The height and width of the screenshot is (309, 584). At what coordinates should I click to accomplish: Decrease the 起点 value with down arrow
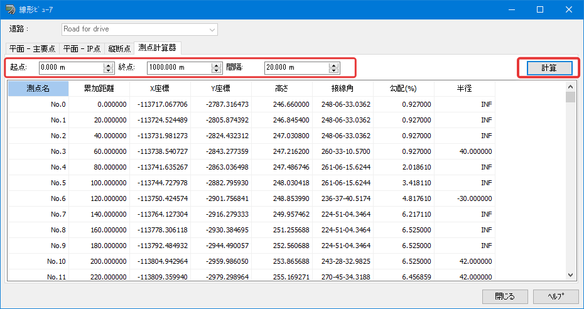[x=109, y=70]
